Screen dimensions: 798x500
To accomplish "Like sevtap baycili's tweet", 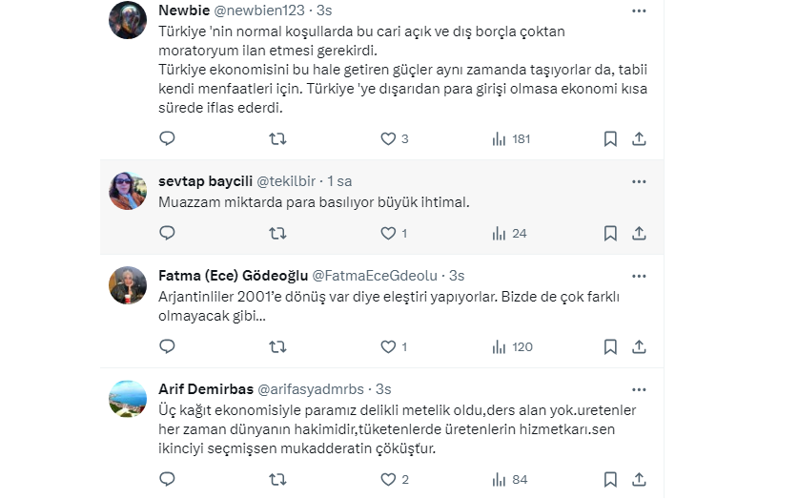I will tap(388, 234).
